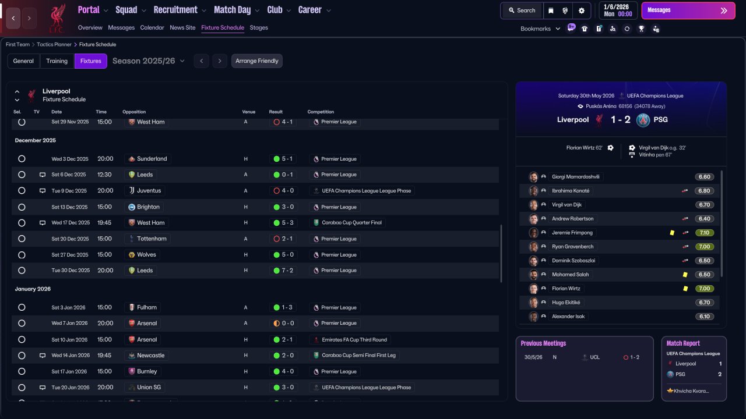Viewport: 746px width, 419px height.
Task: Click TV icon on Sat 6 Dec Leeds fixture
Action: tap(43, 175)
